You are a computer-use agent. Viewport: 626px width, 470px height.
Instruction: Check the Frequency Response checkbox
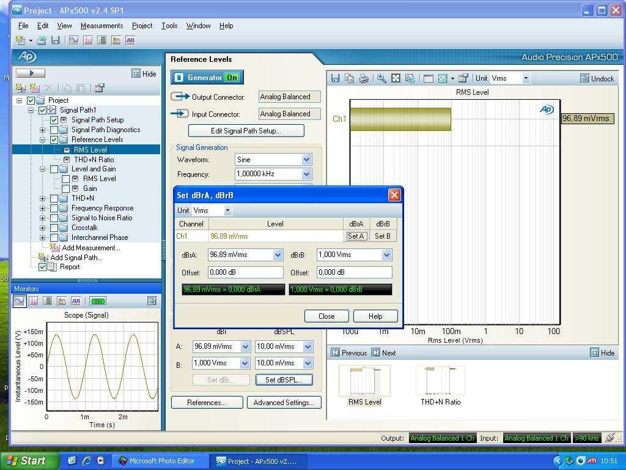click(x=54, y=208)
